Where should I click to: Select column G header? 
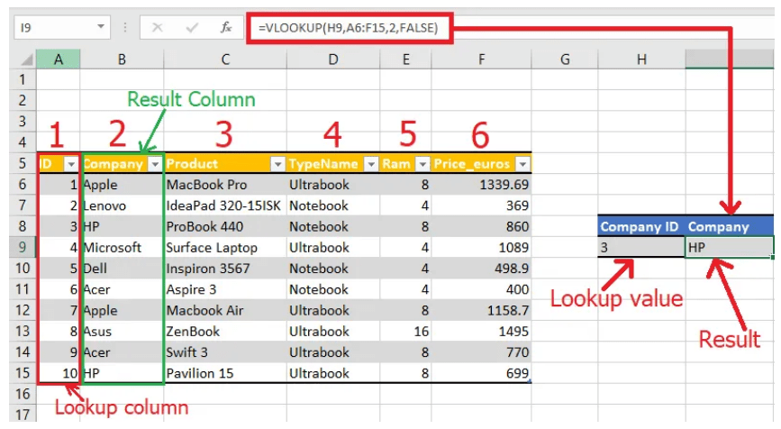565,59
